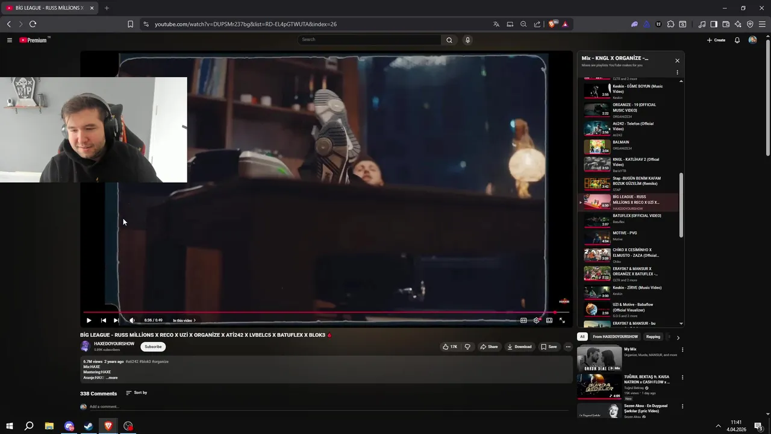Reload the page in the browser
The height and width of the screenshot is (434, 771).
(33, 24)
